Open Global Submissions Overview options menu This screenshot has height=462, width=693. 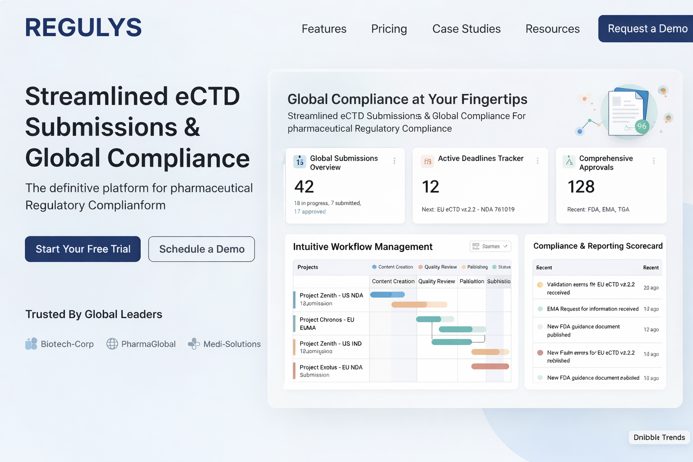coord(394,161)
